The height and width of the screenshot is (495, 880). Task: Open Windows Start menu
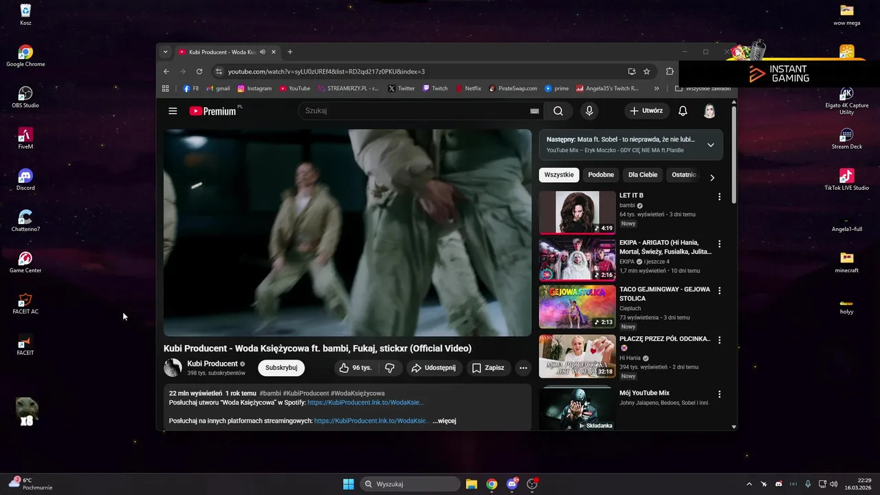point(349,484)
